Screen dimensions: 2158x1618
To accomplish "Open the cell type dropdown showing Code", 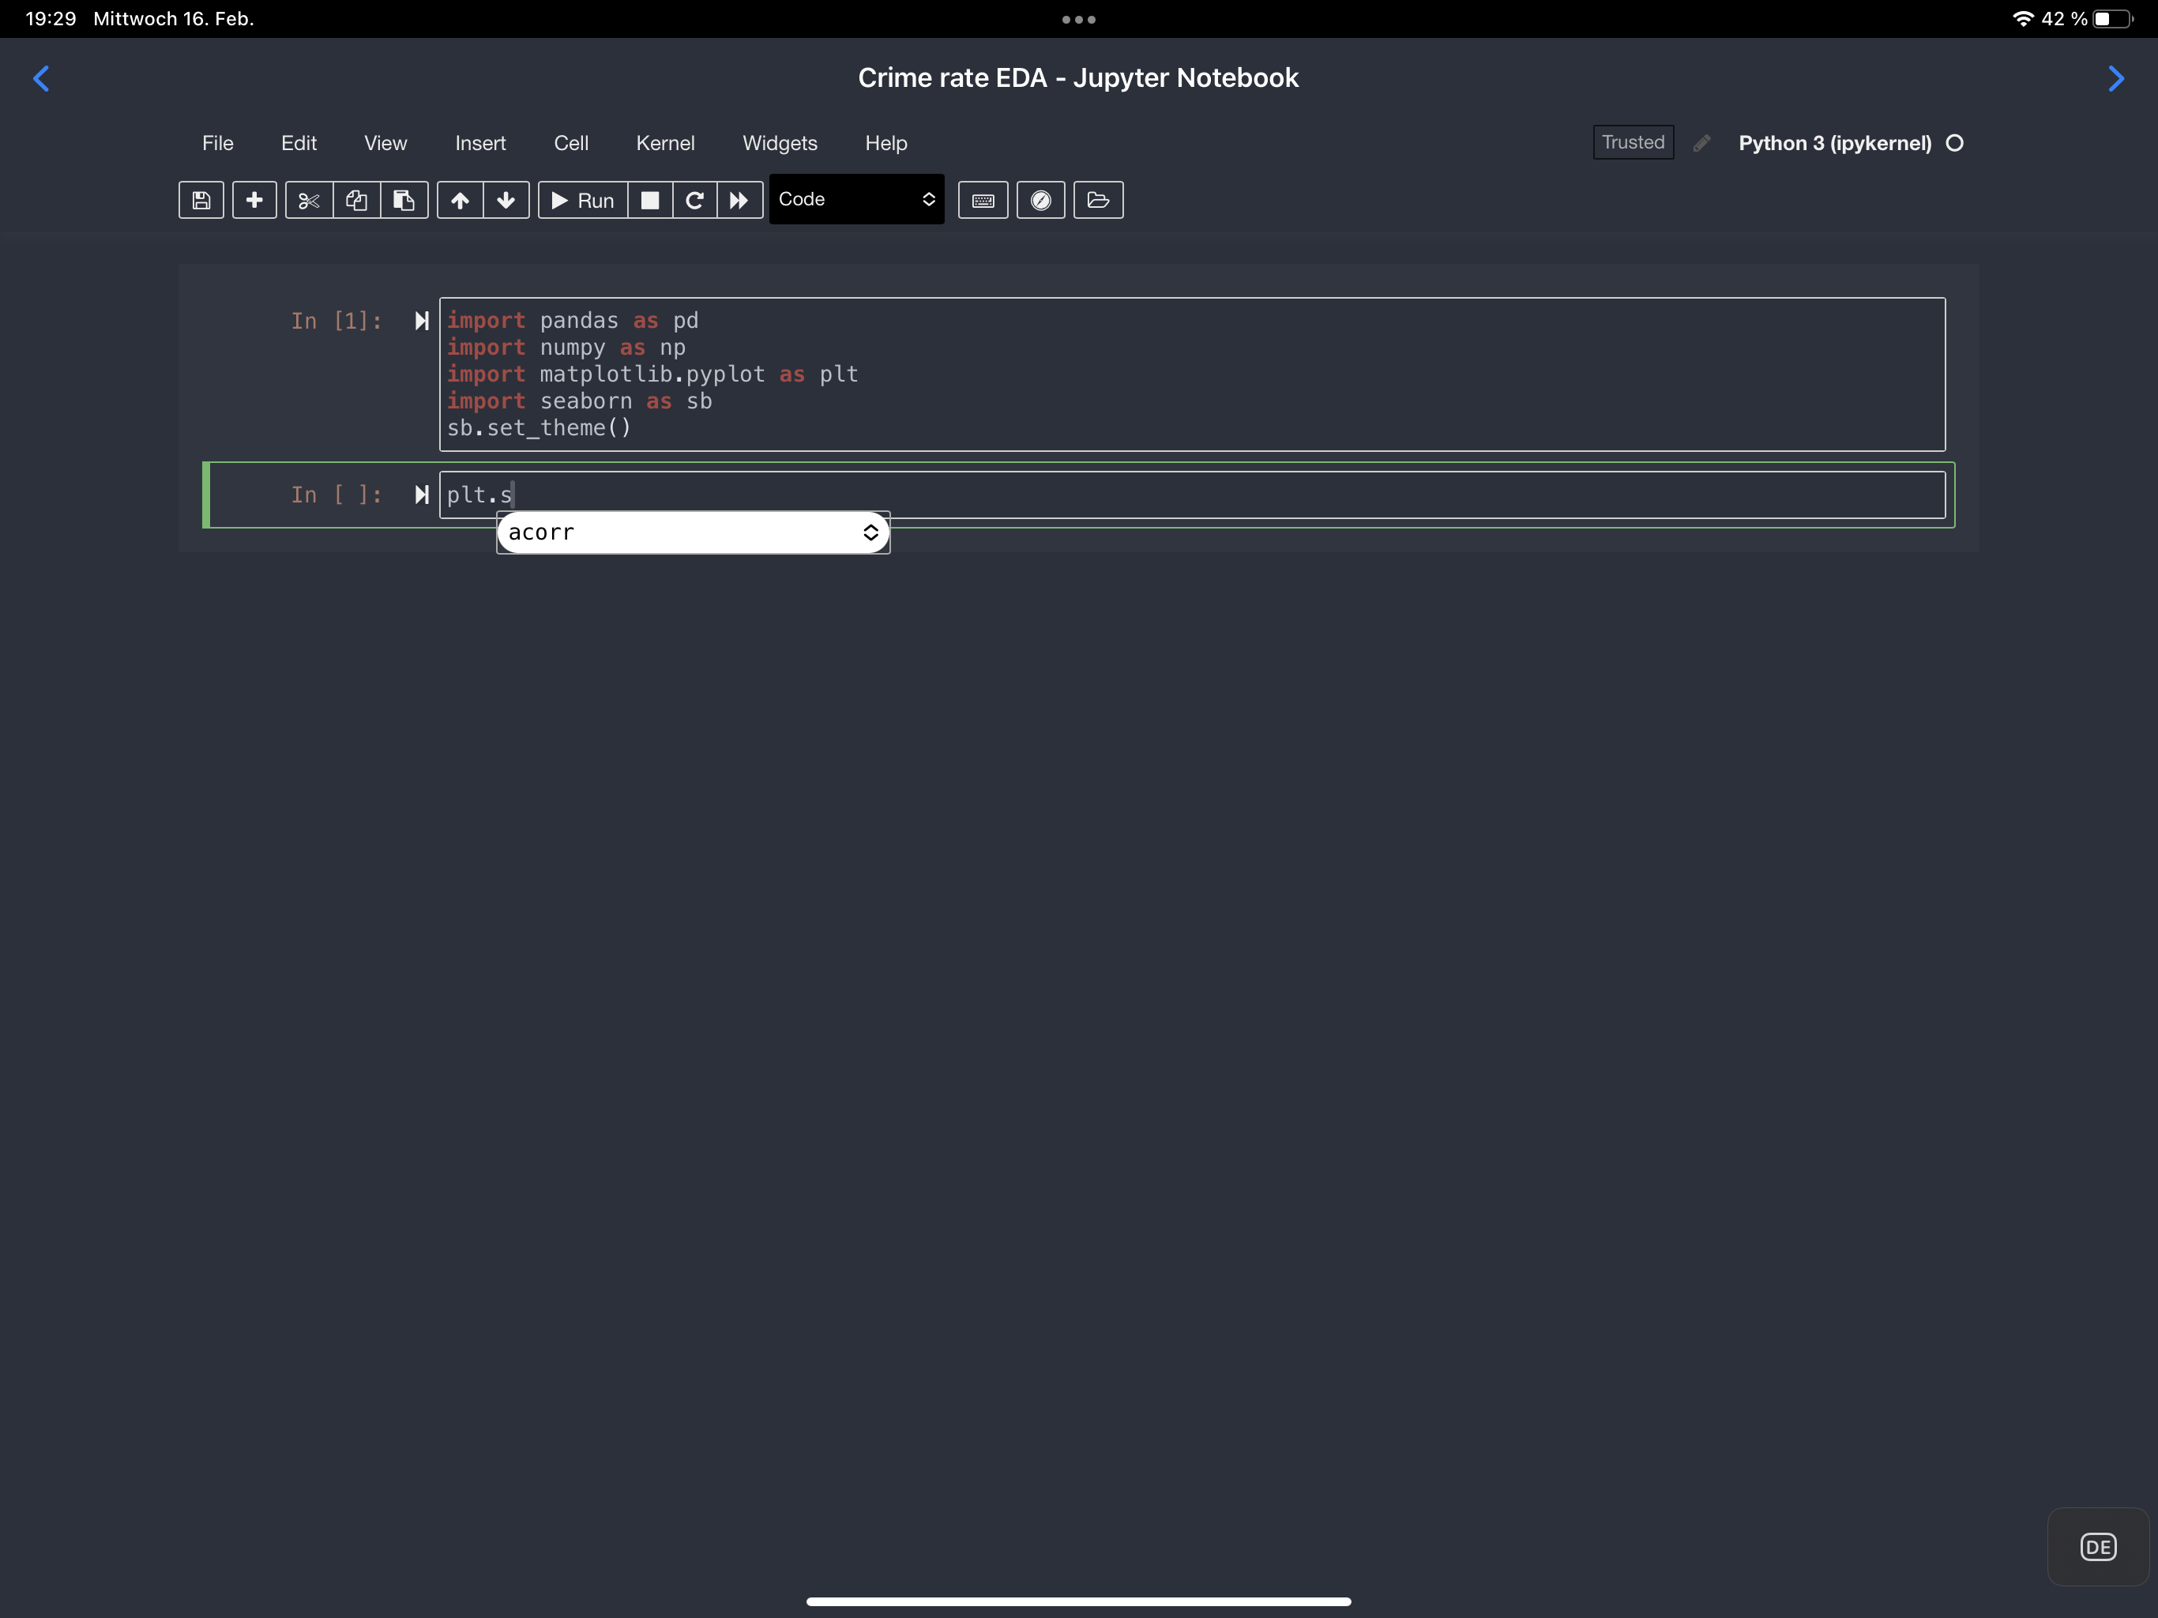I will click(856, 199).
